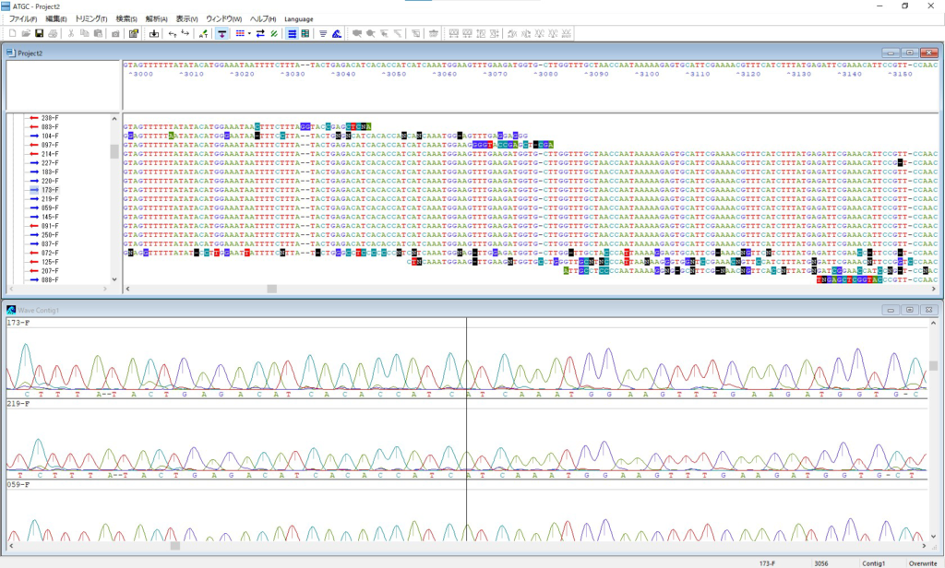Click the sequence list scroll-down arrow

[x=114, y=279]
